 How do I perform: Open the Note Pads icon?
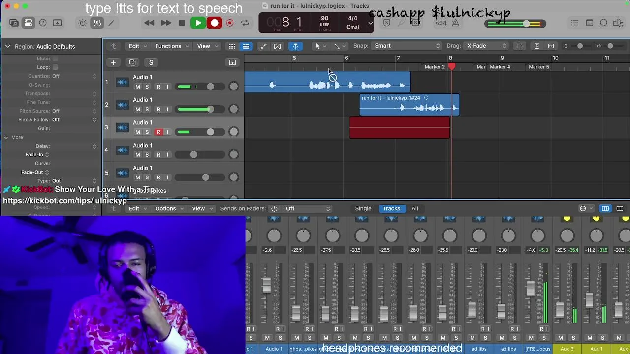[589, 23]
